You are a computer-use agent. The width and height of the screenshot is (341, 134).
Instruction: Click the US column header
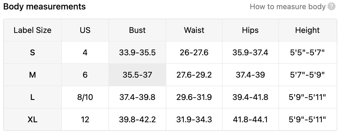[85, 30]
